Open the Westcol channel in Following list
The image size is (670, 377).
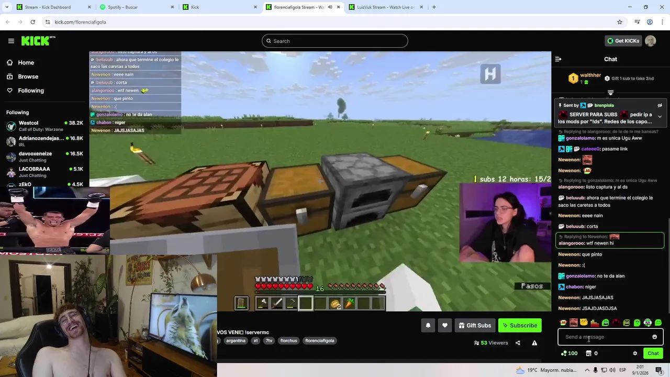(44, 126)
